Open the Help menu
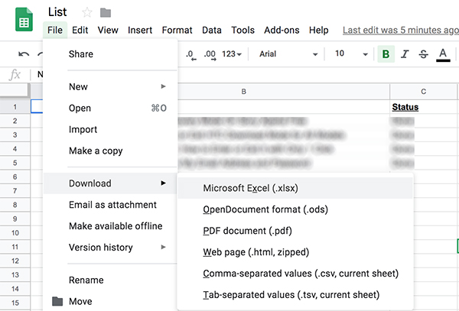459x311 pixels. pyautogui.click(x=319, y=30)
